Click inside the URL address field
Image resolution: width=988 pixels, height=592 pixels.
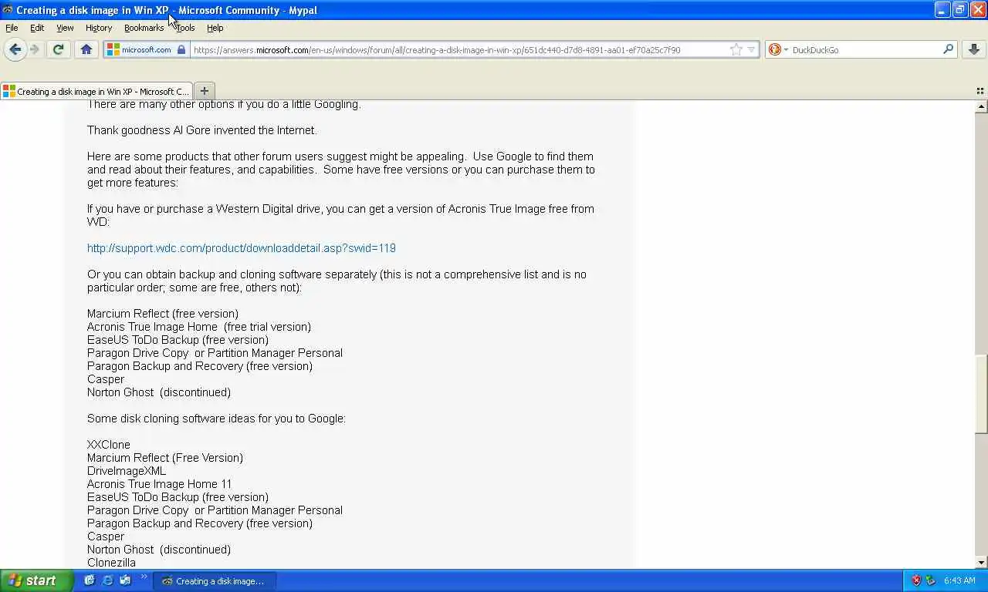[459, 49]
